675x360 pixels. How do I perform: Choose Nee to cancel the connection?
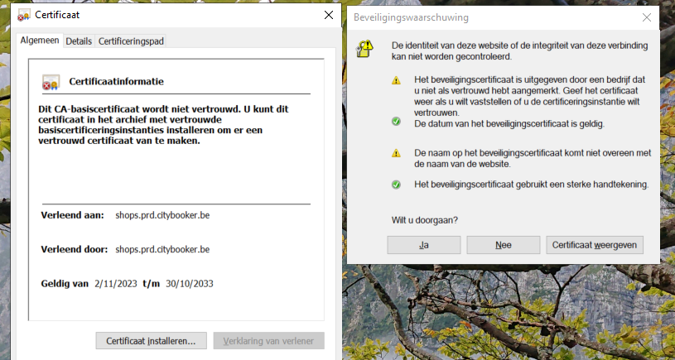(x=503, y=245)
